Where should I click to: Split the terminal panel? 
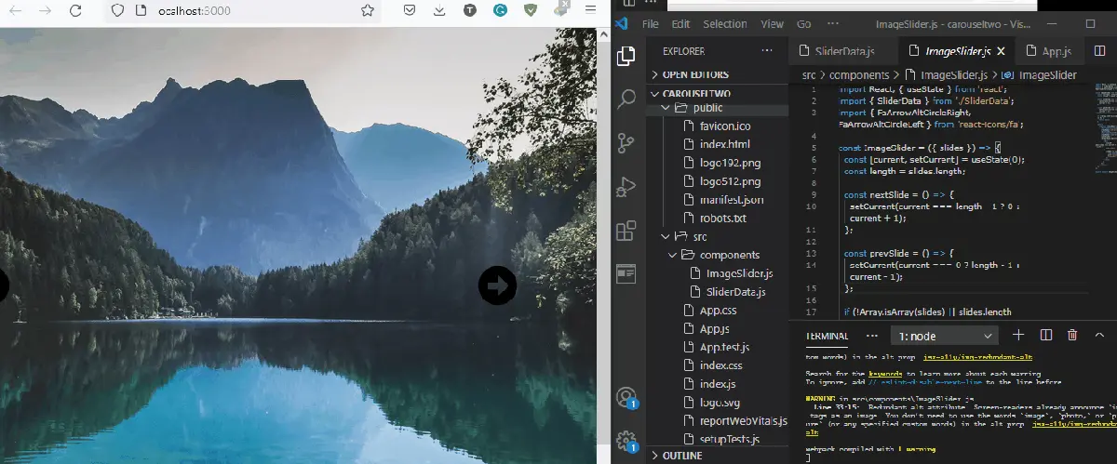pos(1045,335)
